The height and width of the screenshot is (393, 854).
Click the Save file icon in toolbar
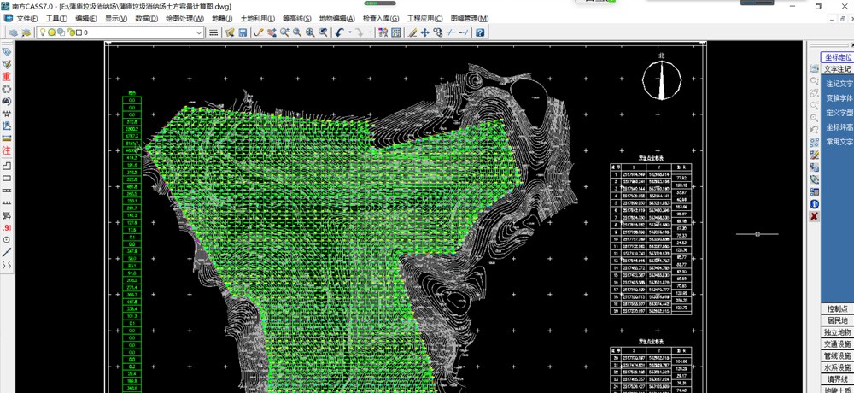point(243,32)
